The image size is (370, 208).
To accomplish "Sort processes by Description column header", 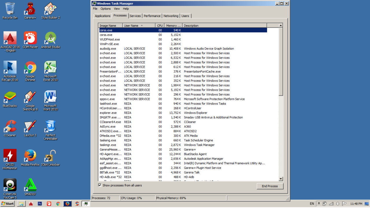I will click(x=225, y=26).
